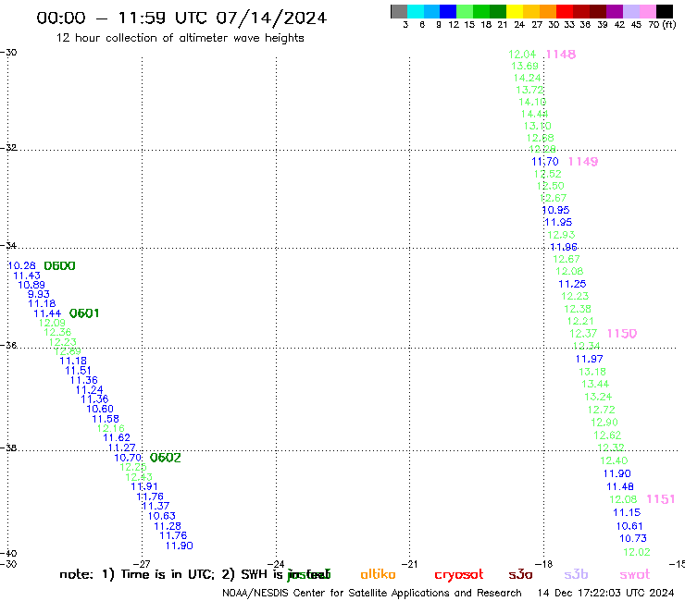Image resolution: width=685 pixels, height=601 pixels.
Task: Select the timestamp '14 Dec 17:22:03 UTC 2024'
Action: point(606,593)
